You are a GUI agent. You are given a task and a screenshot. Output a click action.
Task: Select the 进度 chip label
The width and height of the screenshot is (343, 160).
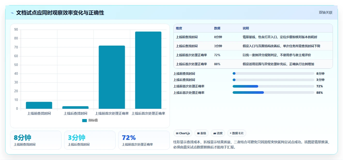[x=220, y=133]
